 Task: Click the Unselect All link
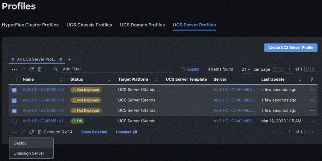point(126,132)
